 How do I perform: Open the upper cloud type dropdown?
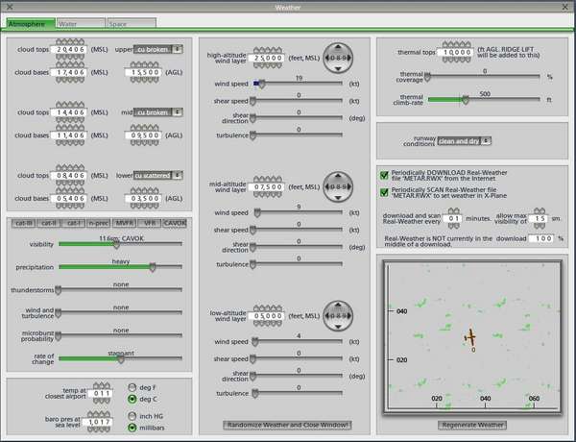[x=158, y=49]
